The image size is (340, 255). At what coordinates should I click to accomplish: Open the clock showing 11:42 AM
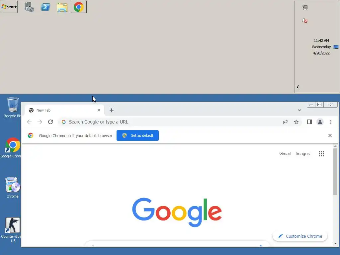pyautogui.click(x=321, y=41)
